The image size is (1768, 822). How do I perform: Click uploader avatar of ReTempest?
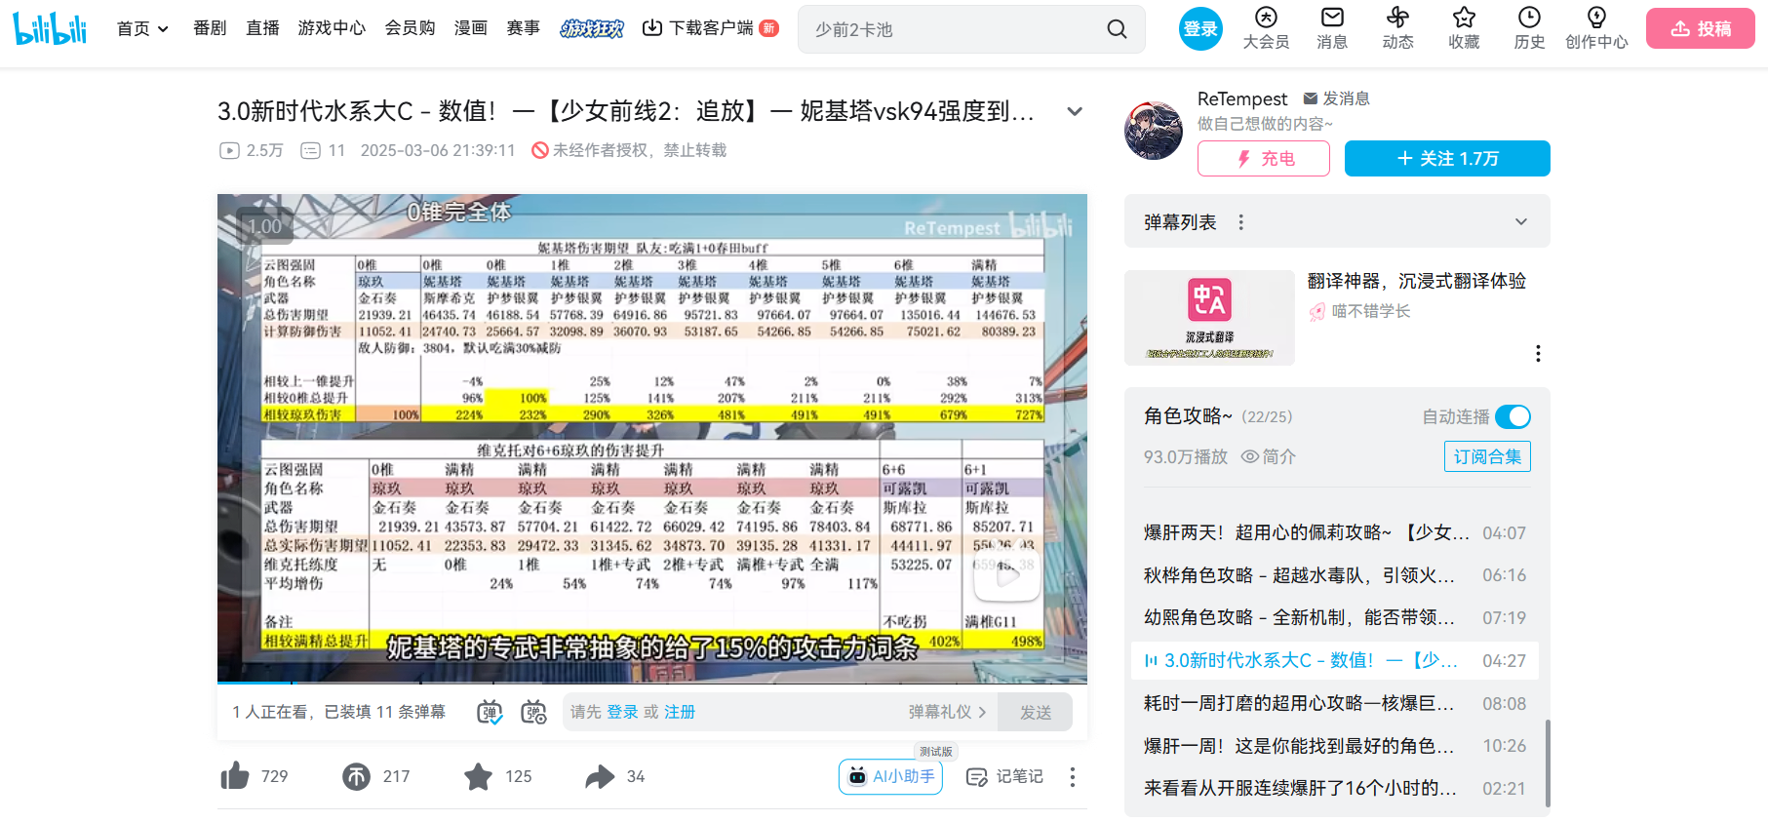[x=1154, y=131]
